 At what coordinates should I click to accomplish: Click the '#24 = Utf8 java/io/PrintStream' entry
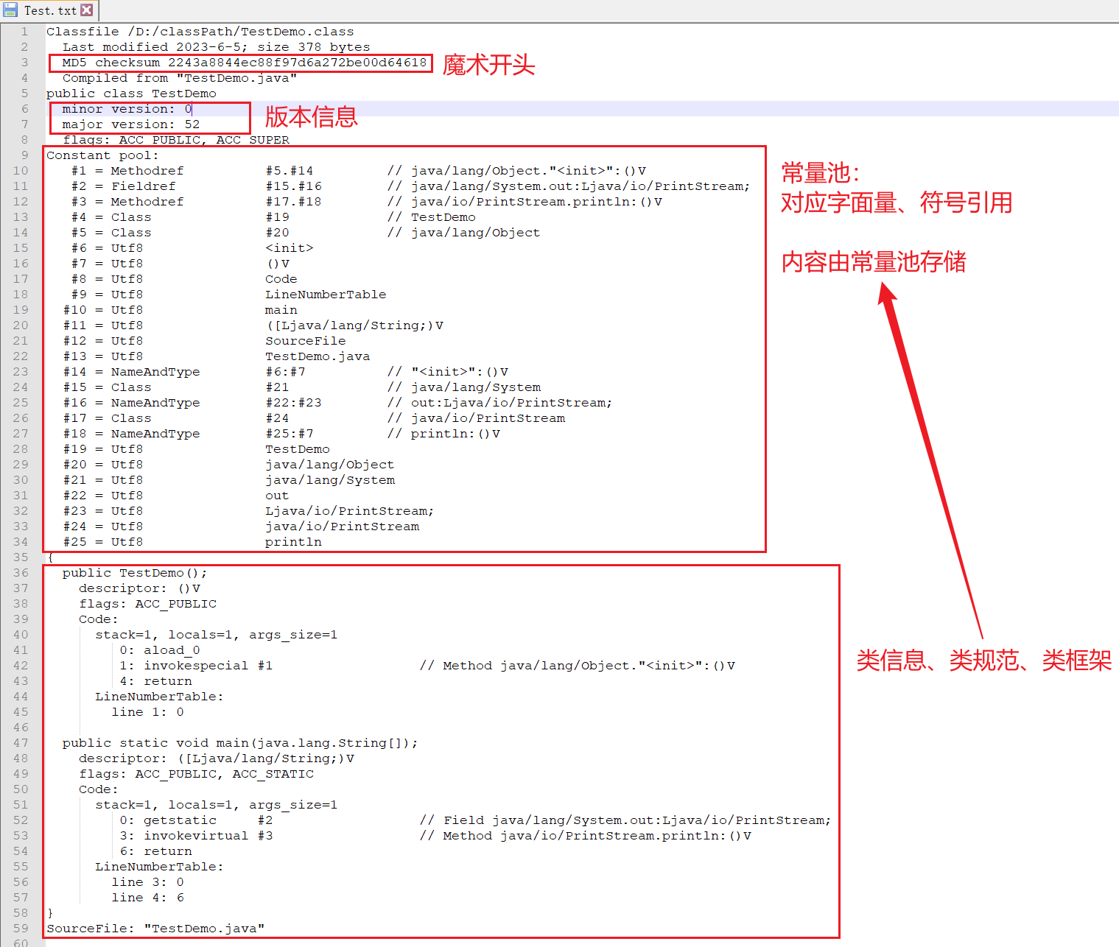pyautogui.click(x=242, y=527)
